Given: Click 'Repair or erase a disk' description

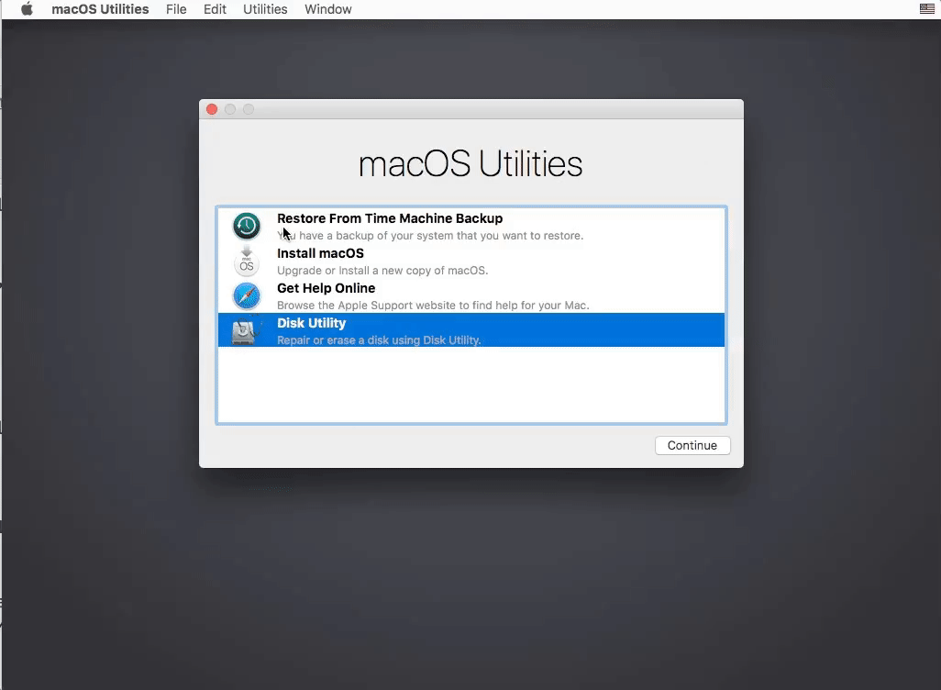Looking at the screenshot, I should (379, 339).
